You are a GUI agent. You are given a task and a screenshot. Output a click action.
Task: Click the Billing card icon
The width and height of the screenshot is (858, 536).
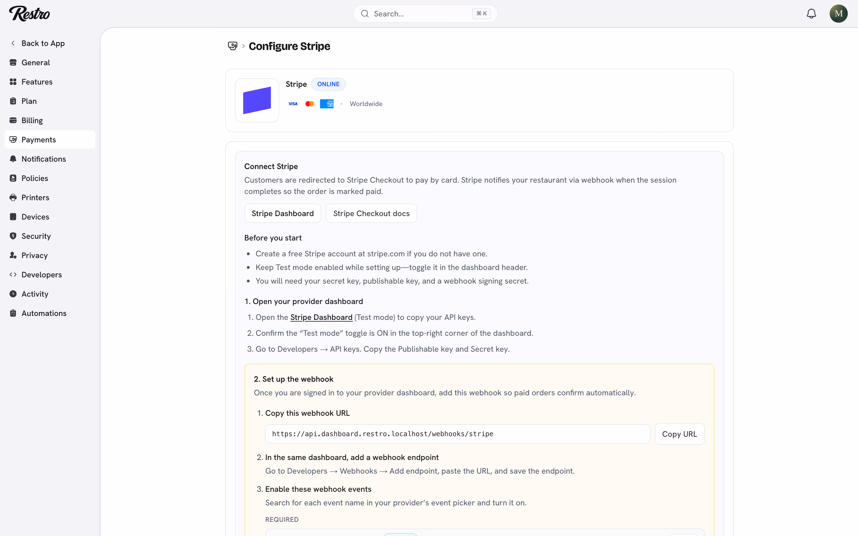(x=13, y=120)
